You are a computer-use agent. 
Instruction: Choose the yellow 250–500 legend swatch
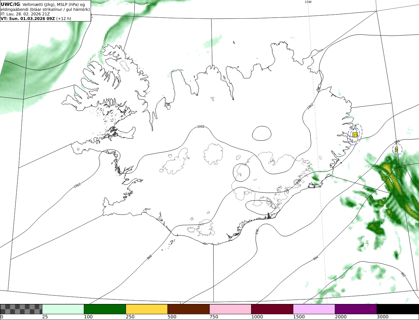click(147, 309)
